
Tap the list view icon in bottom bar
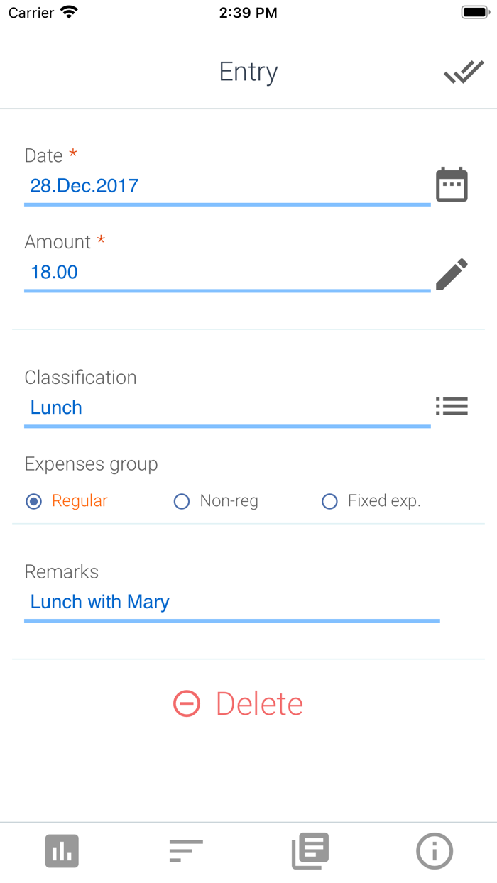[x=186, y=851]
